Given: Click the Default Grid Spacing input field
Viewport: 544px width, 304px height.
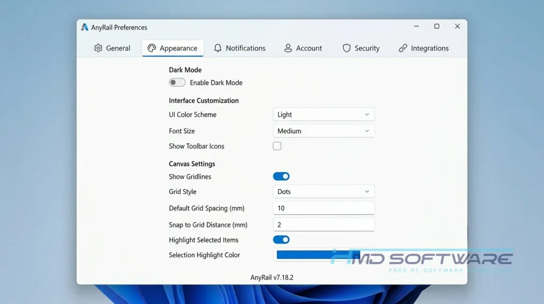Looking at the screenshot, I should coord(324,208).
